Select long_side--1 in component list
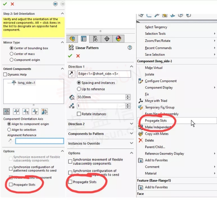 click(x=26, y=83)
